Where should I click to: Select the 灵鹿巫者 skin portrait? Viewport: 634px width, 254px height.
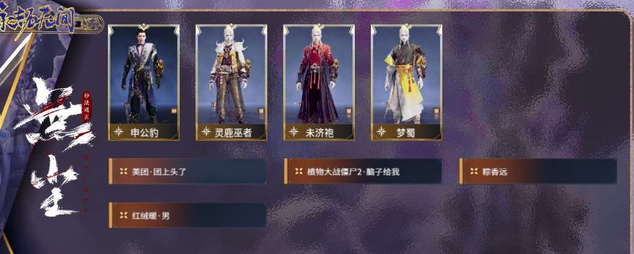pyautogui.click(x=231, y=83)
